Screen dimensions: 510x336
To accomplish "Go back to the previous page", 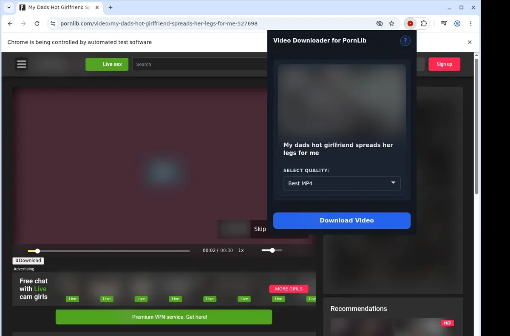I will click(10, 24).
